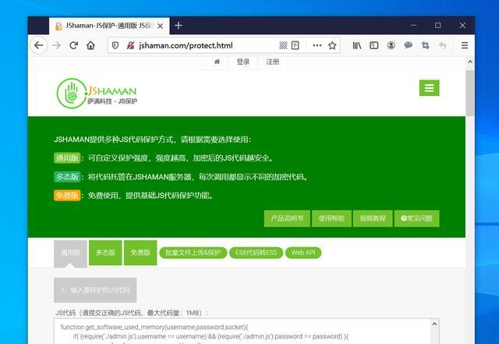The height and width of the screenshot is (344, 499).
Task: Click the orange 免费版 label
Action: (x=67, y=195)
